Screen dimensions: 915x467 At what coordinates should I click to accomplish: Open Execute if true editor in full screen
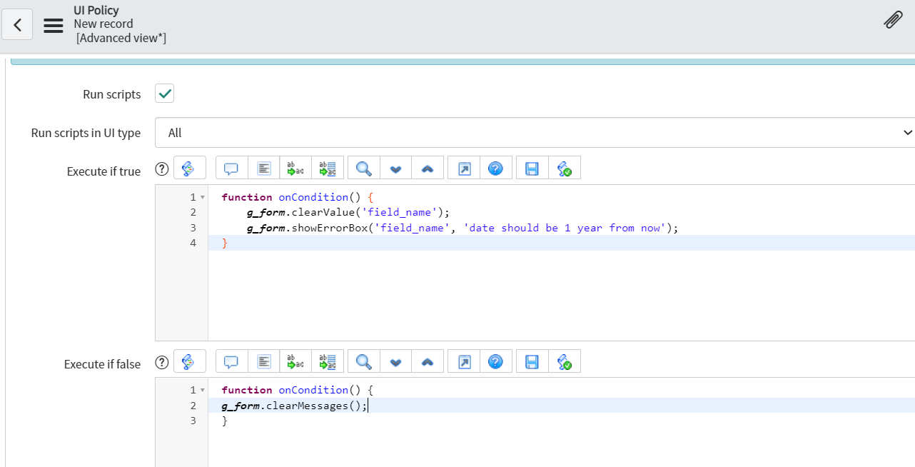pyautogui.click(x=464, y=169)
